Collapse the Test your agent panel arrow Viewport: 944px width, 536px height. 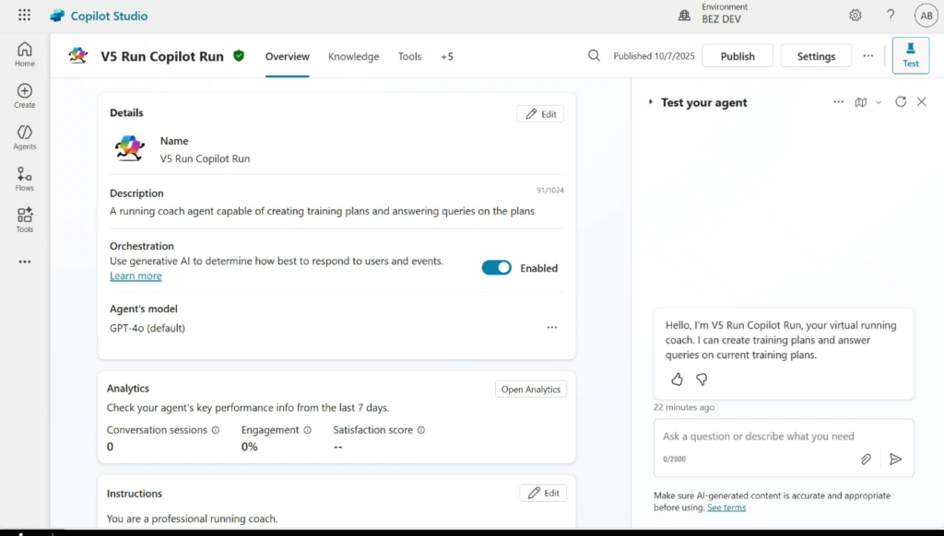click(650, 102)
